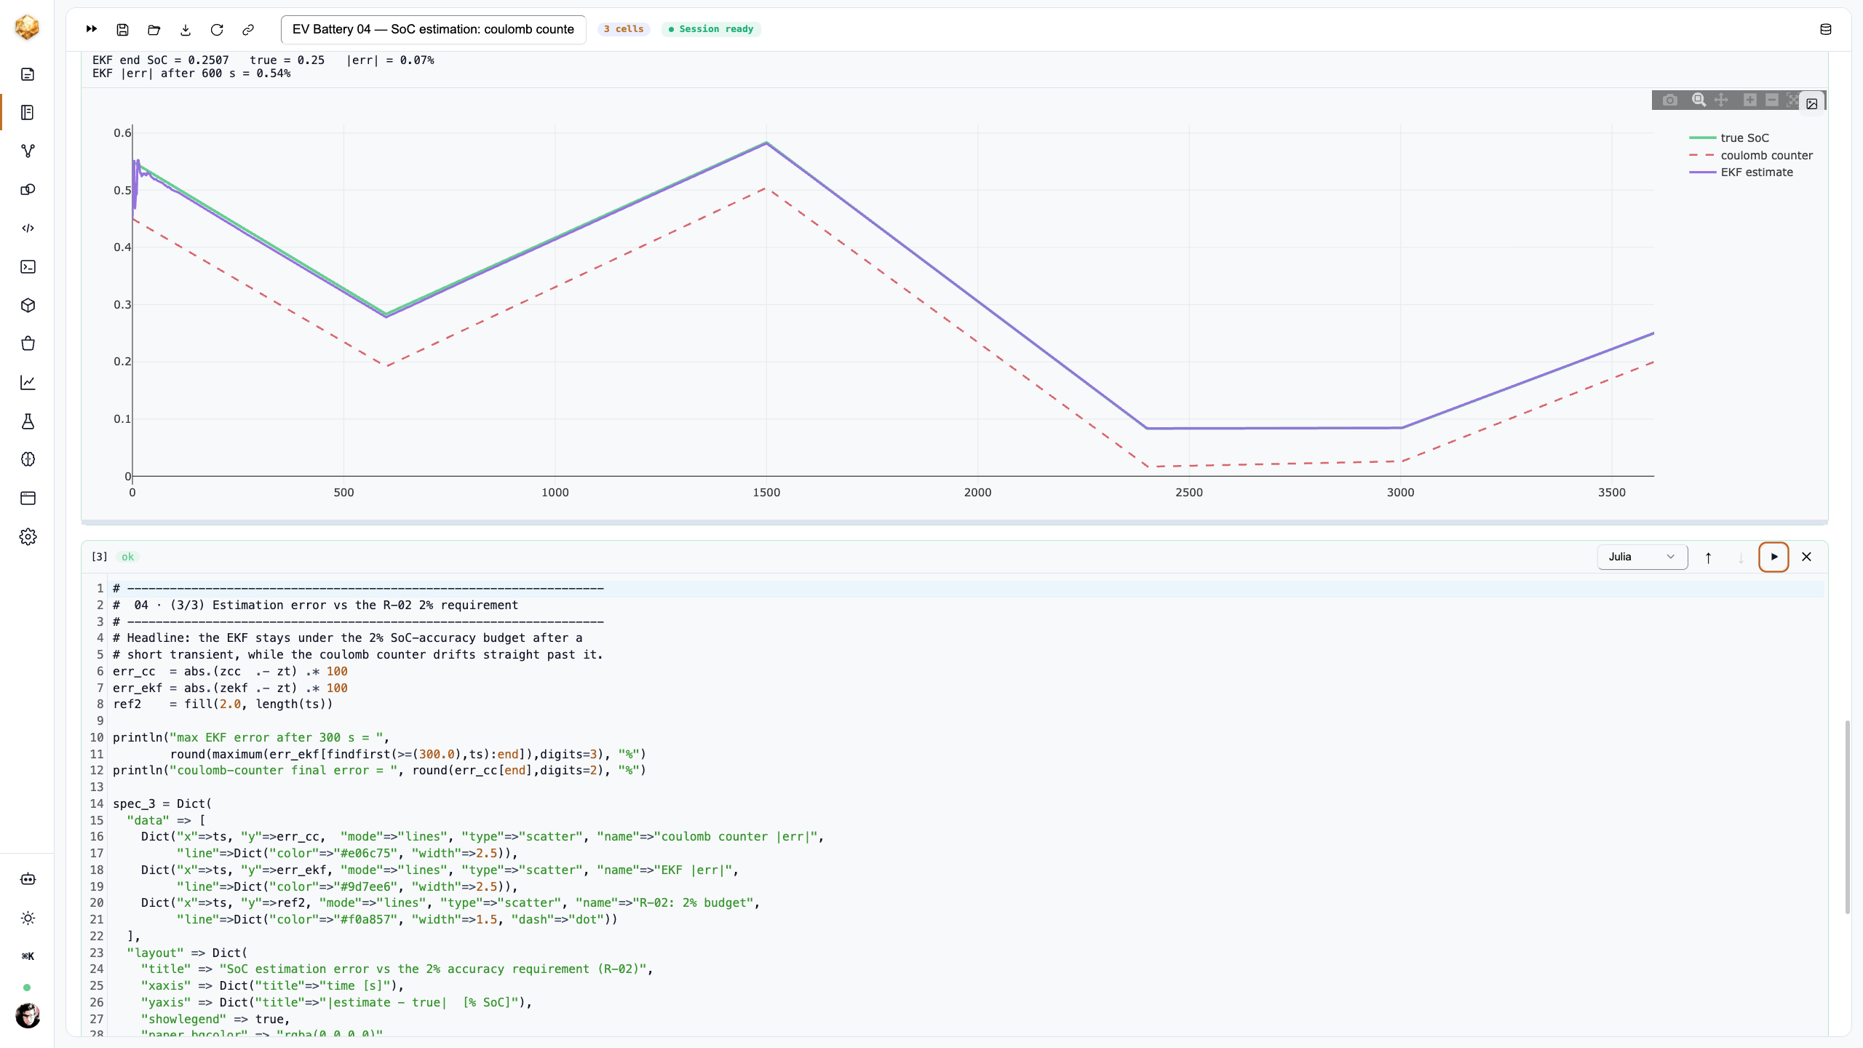
Task: Open the terminal prompt icon in the sidebar
Action: 28,267
